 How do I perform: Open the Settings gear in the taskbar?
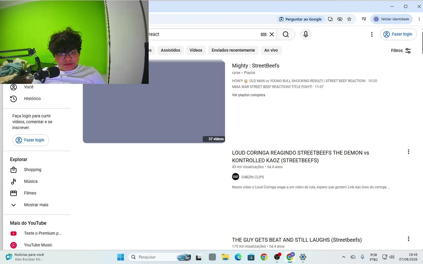click(303, 257)
